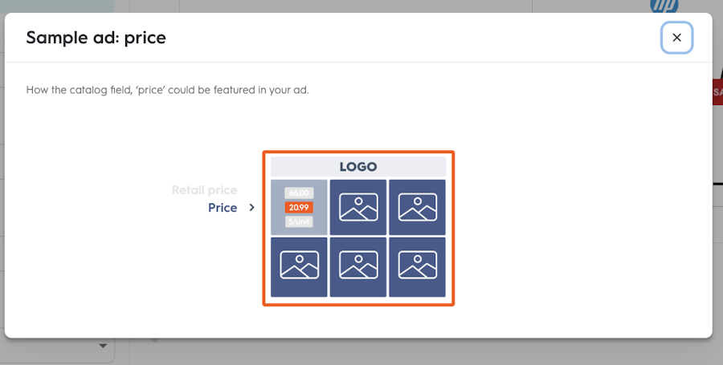Click the grey 66.00 retail price tag
Image resolution: width=723 pixels, height=365 pixels.
click(x=299, y=193)
